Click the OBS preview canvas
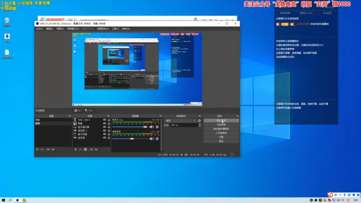361x203 pixels. (137, 69)
